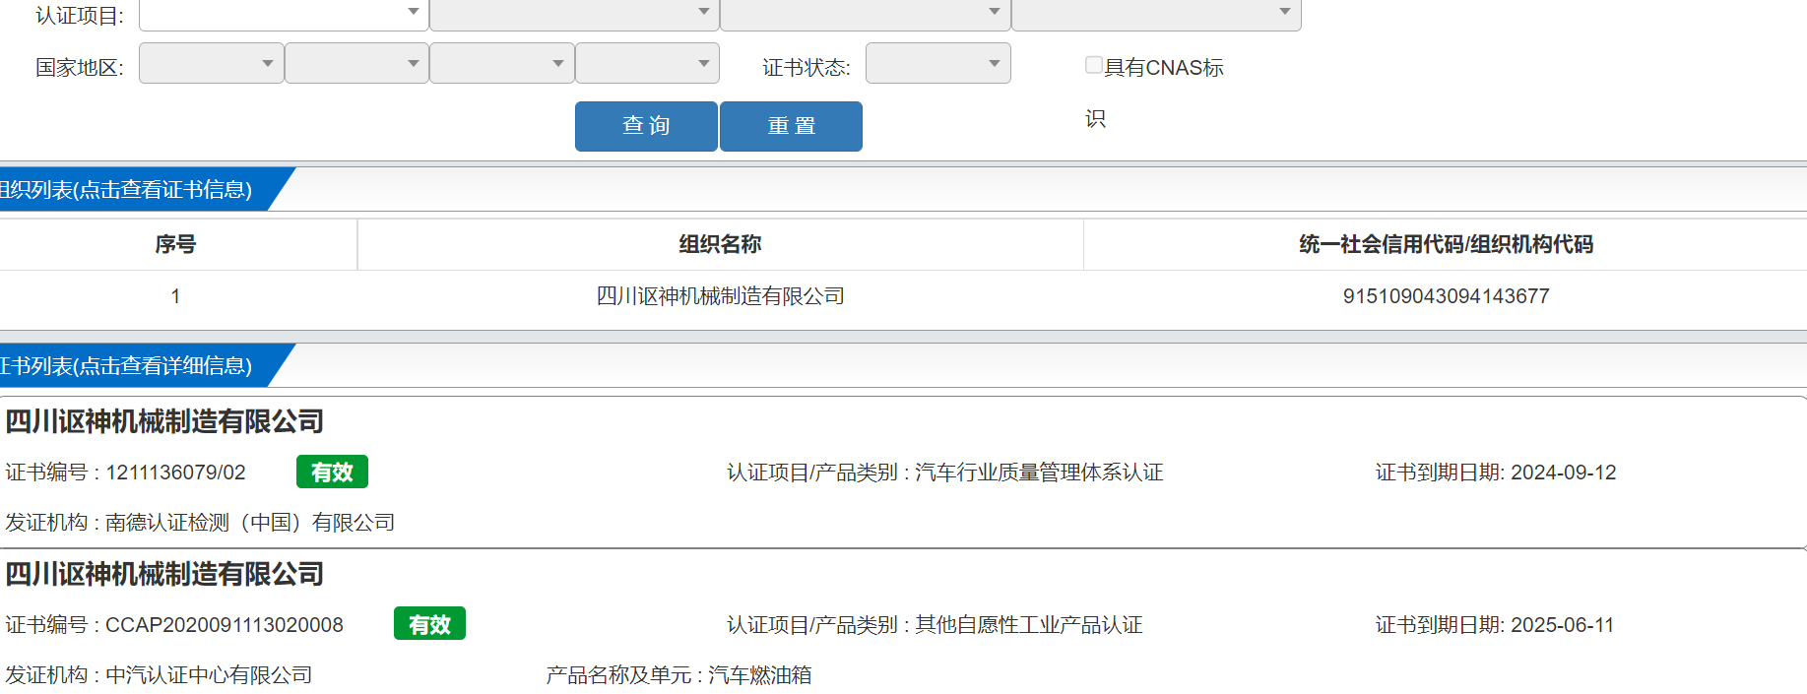Open the first certificate card's company title
The image size is (1807, 694).
click(164, 421)
